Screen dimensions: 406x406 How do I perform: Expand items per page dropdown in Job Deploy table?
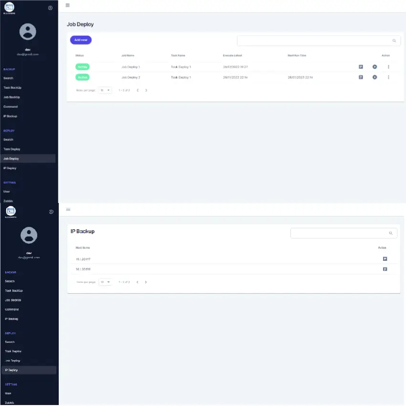[105, 90]
